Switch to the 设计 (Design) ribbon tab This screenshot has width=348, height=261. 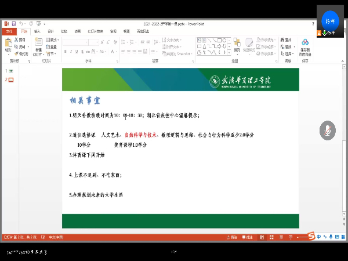pos(50,31)
